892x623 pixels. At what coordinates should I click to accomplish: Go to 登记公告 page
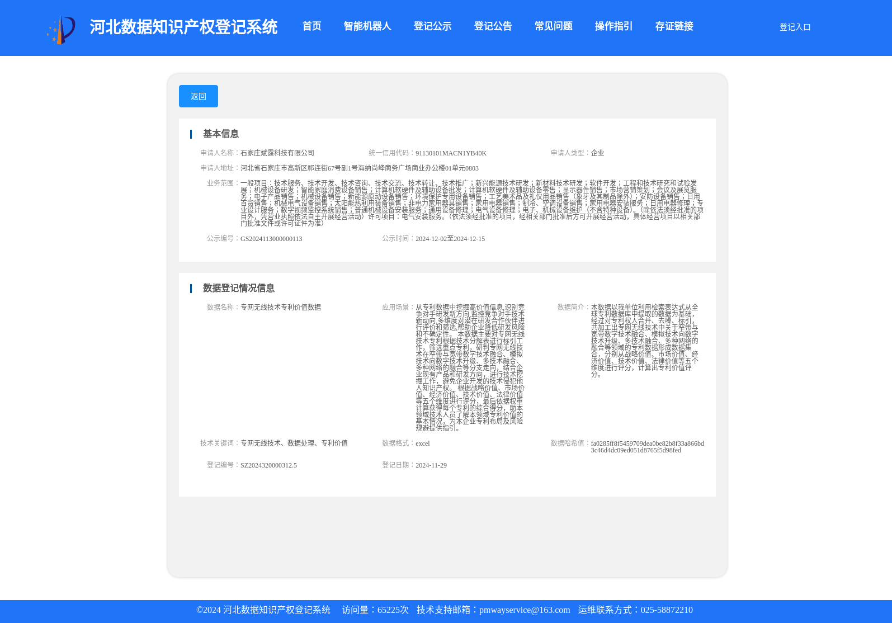click(x=493, y=26)
